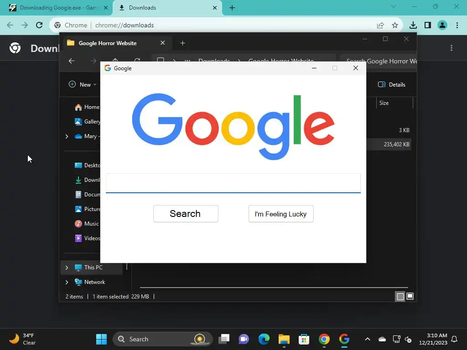Viewport: 467px width, 350px height.
Task: Go forward in Chrome
Action: tap(25, 25)
